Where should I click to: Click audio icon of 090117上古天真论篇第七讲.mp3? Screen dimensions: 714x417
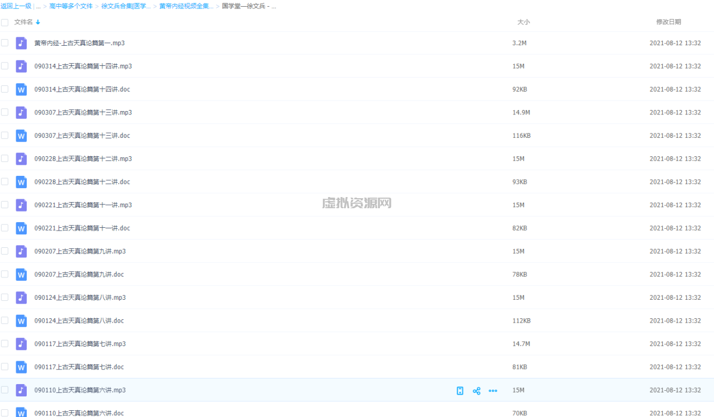(x=21, y=344)
